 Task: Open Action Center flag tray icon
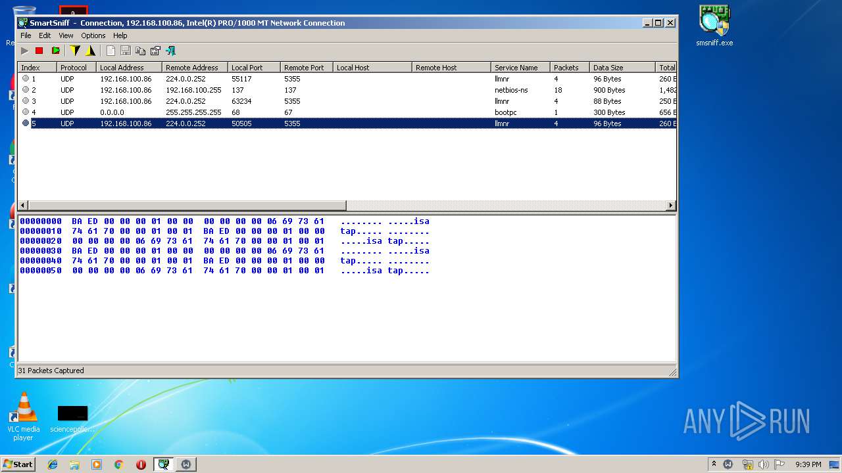tap(780, 464)
